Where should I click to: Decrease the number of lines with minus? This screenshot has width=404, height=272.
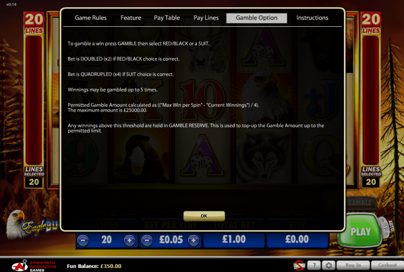point(83,240)
